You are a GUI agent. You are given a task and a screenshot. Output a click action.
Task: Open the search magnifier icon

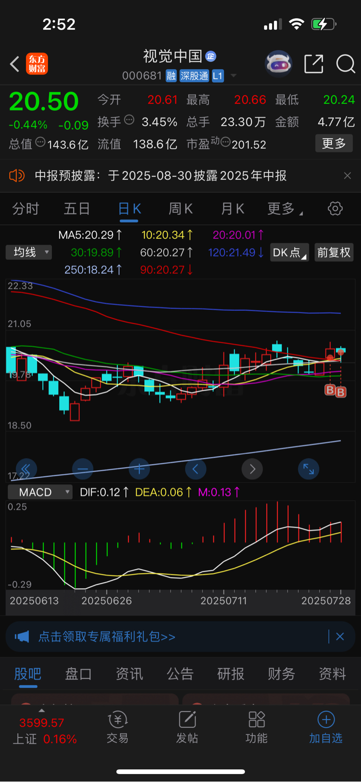345,64
